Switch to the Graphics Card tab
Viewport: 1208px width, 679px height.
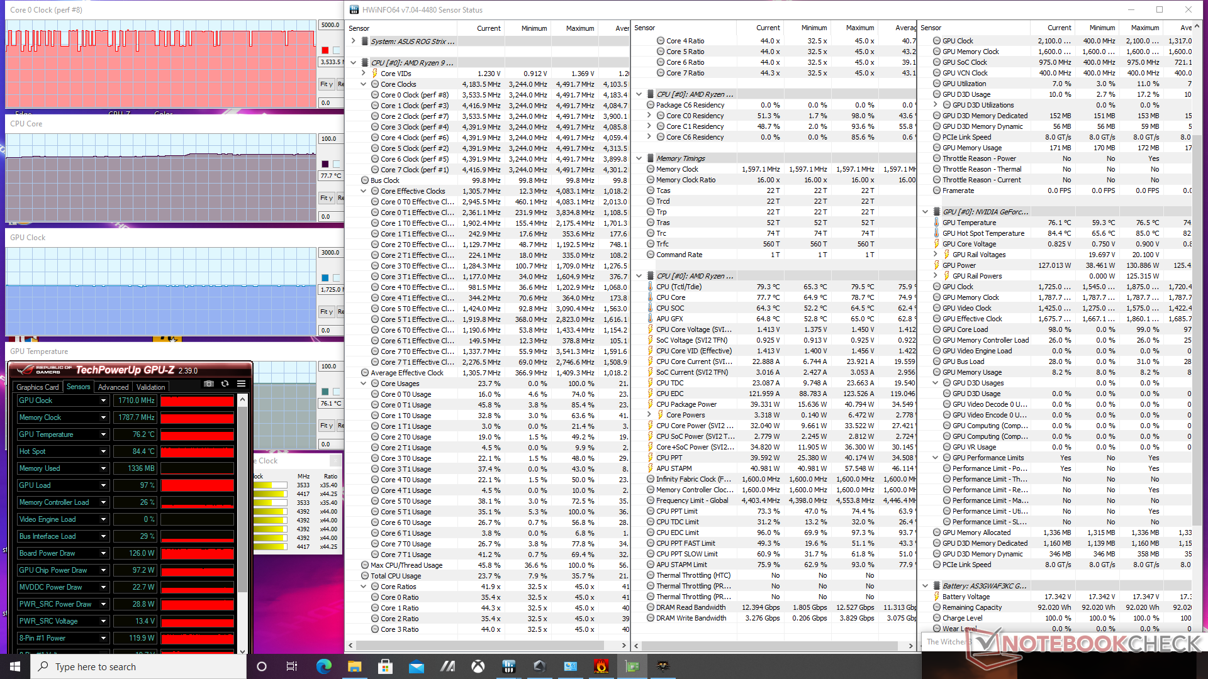tap(38, 387)
